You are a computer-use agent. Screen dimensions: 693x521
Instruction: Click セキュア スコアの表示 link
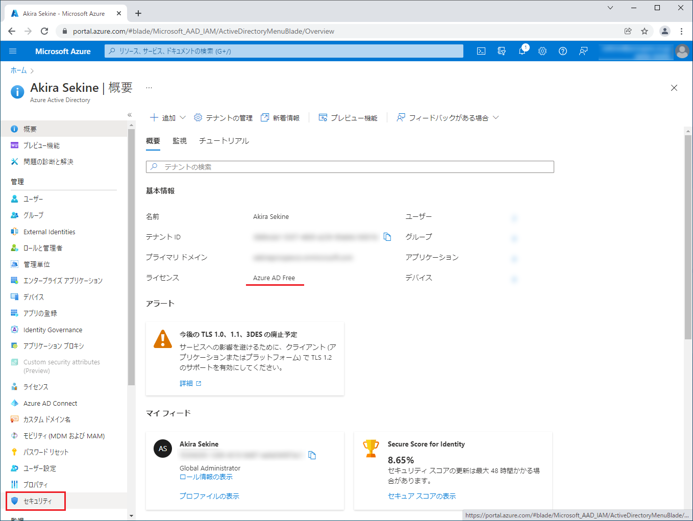pos(422,496)
